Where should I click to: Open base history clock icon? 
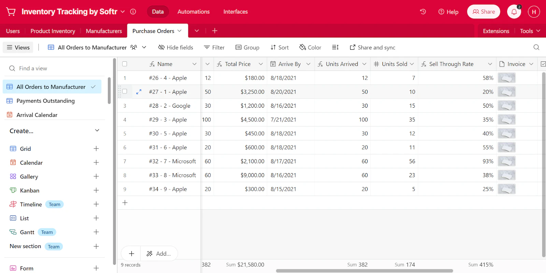[x=423, y=12]
